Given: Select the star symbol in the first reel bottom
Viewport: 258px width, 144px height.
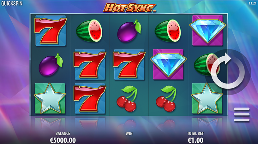Looking at the screenshot, I should coord(50,98).
